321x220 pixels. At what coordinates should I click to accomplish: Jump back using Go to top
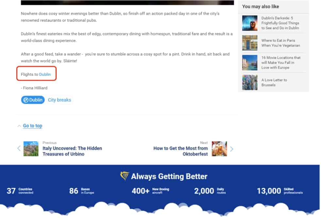coord(33,126)
